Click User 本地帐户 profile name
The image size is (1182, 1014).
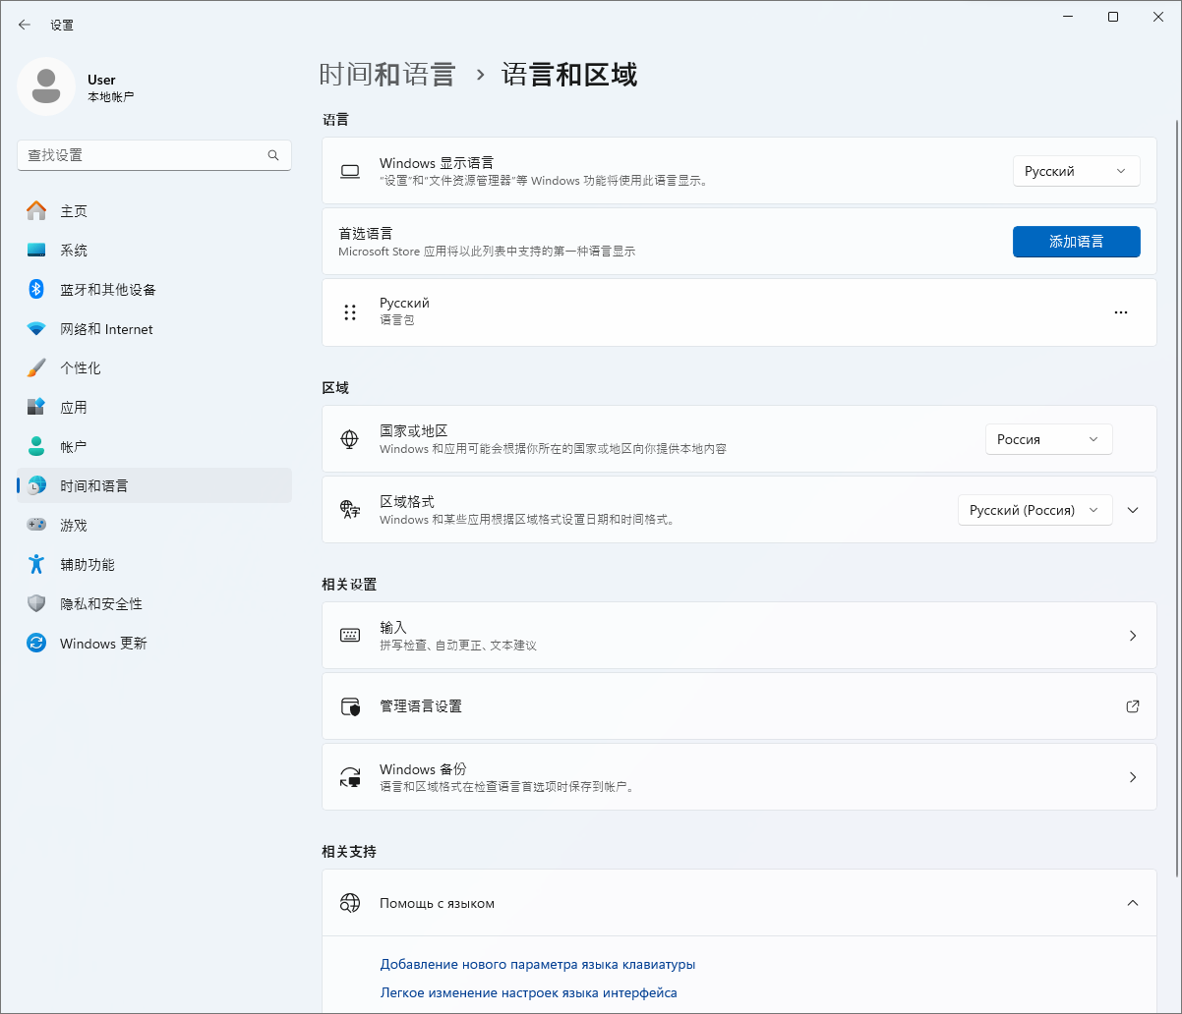click(110, 87)
